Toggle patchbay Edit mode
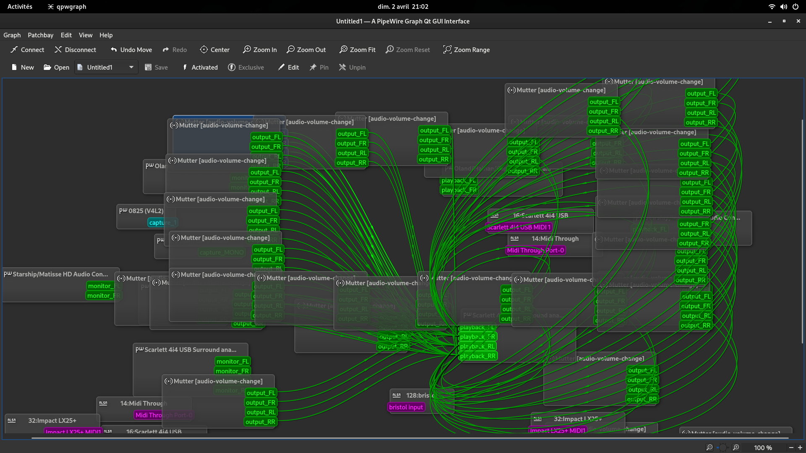 [x=288, y=68]
